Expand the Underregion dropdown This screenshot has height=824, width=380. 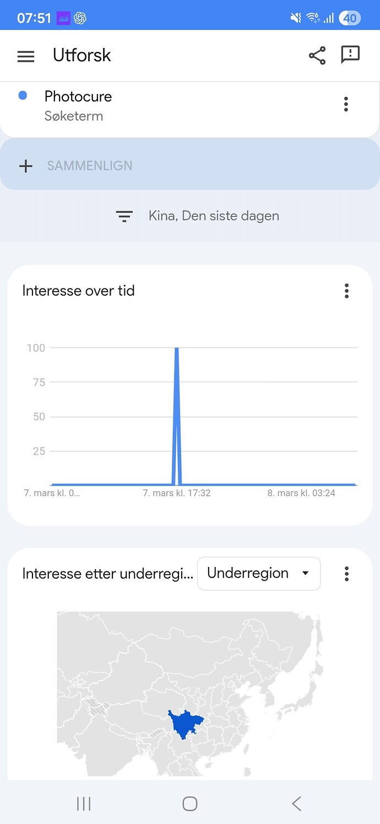tap(259, 574)
